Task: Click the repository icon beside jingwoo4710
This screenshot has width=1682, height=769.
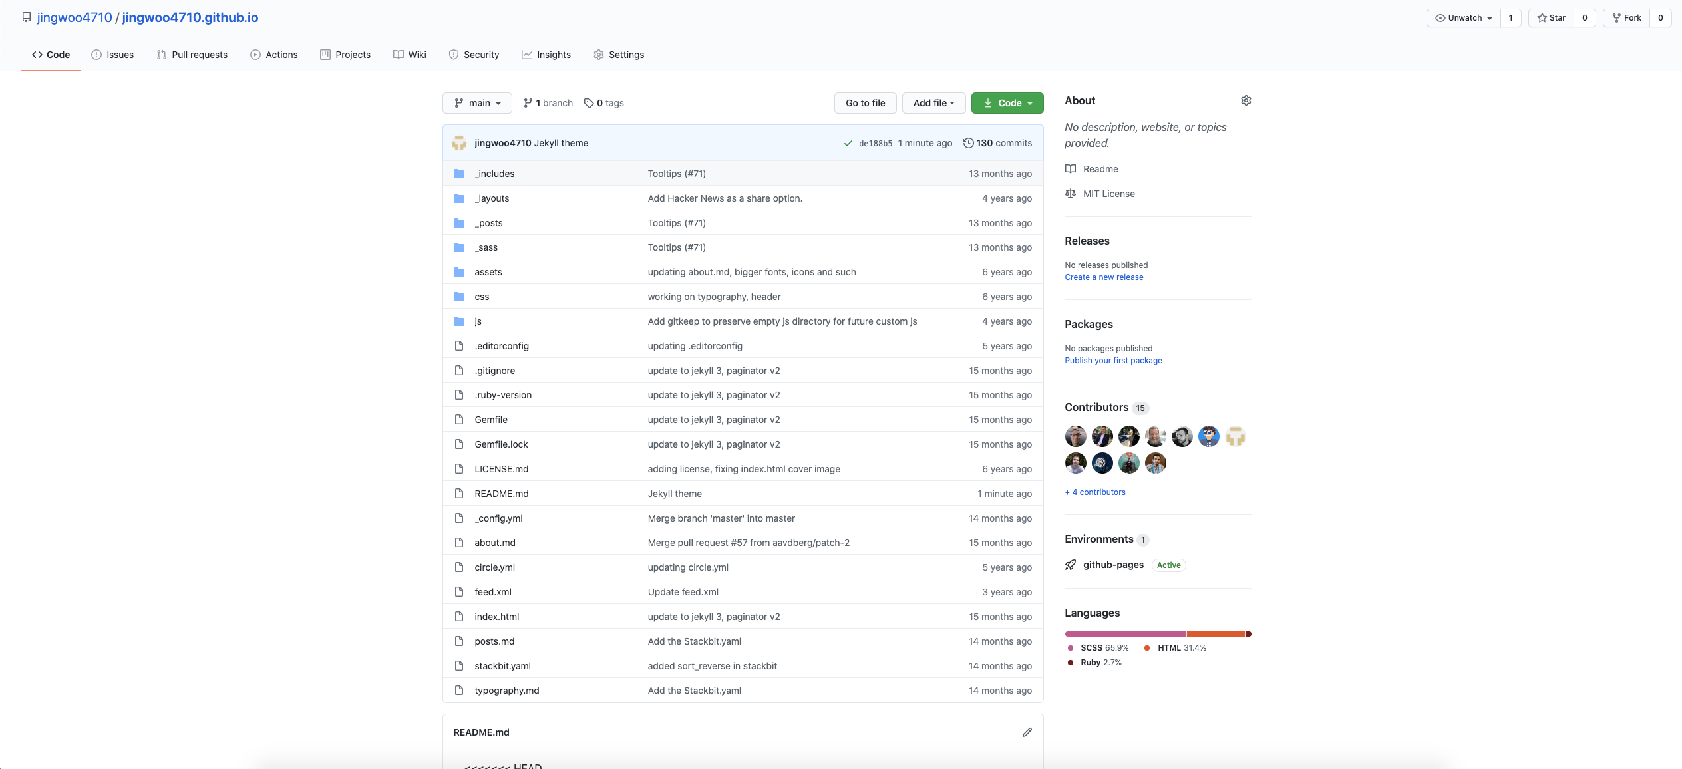Action: pyautogui.click(x=27, y=17)
